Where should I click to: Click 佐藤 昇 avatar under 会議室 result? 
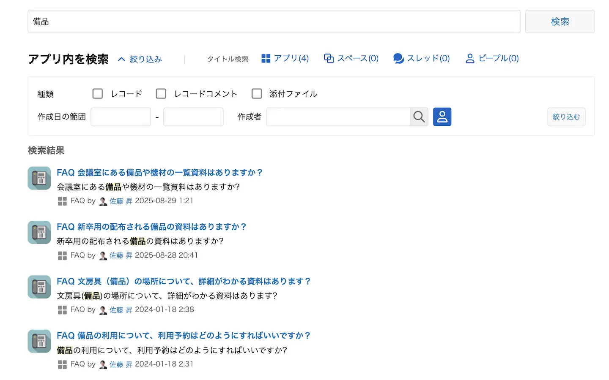[103, 201]
